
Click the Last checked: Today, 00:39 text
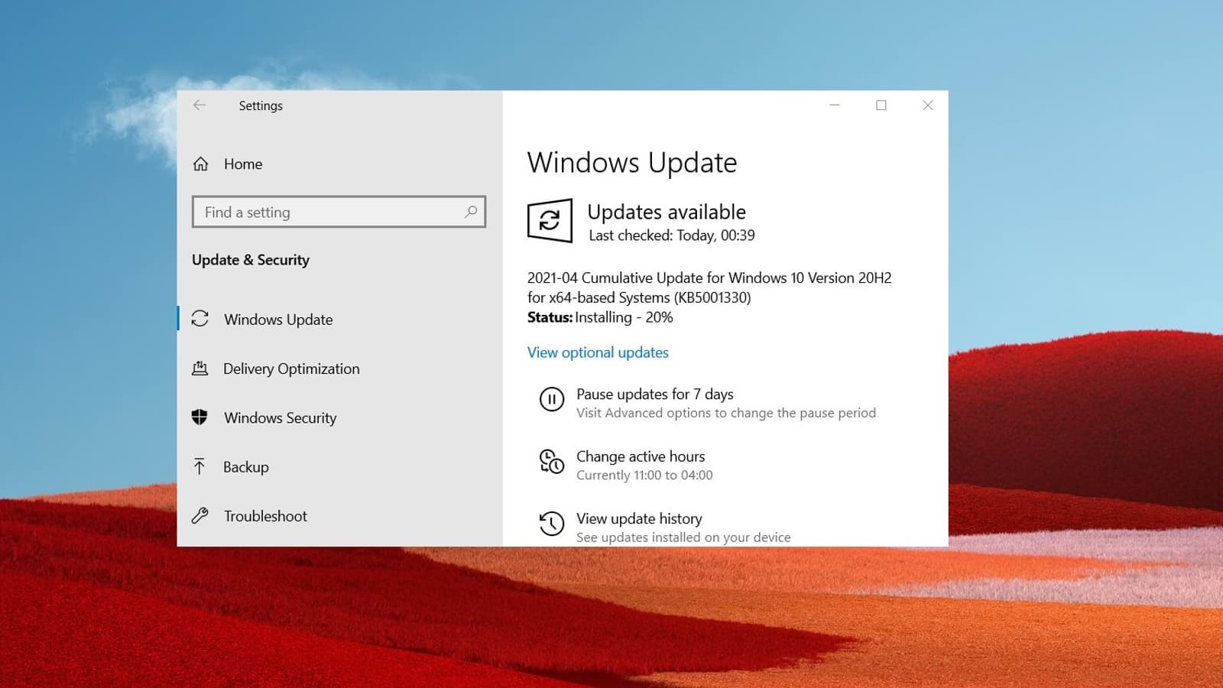[672, 235]
